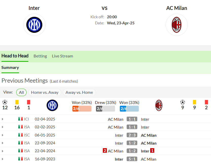The width and height of the screenshot is (211, 168).
Task: Click the small AC Milan crest in summary
Action: pyautogui.click(x=159, y=105)
